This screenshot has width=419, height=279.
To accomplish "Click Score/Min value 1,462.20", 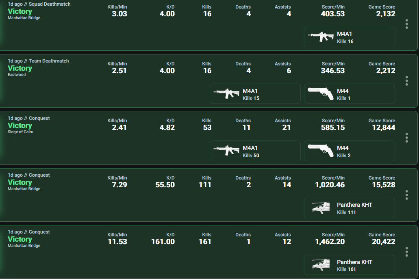I will coord(330,242).
